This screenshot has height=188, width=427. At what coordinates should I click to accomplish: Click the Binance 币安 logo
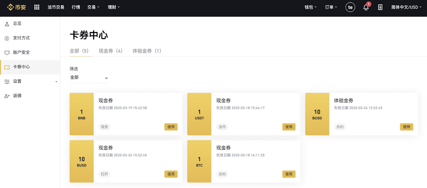click(16, 7)
